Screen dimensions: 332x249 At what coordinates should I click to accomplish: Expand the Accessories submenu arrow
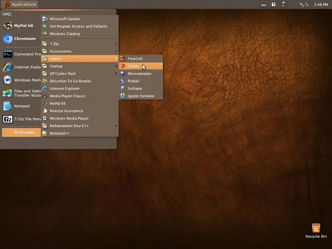click(x=116, y=51)
